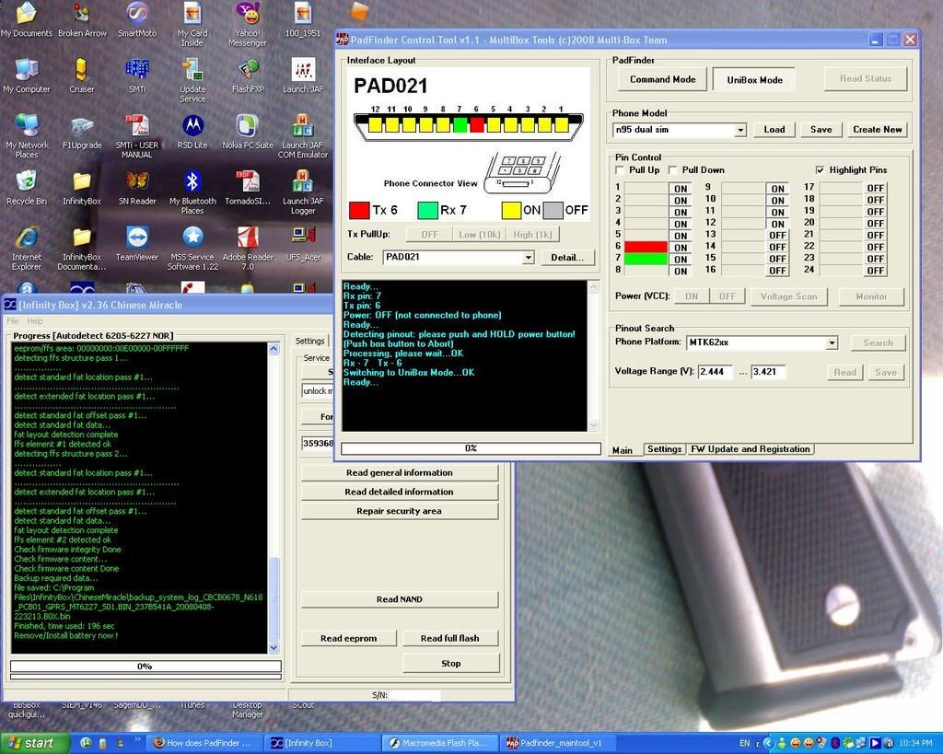Load the selected phone model
The image size is (943, 754).
(x=774, y=130)
